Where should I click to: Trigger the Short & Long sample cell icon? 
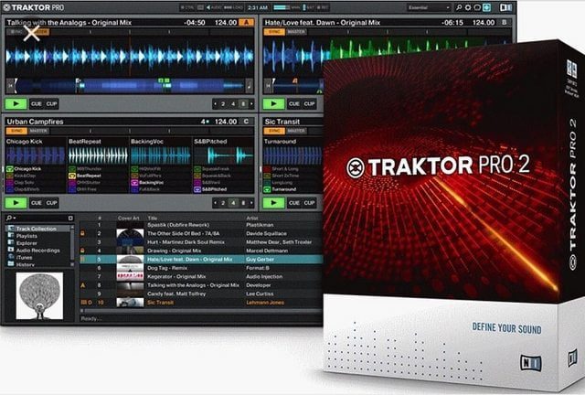coord(267,169)
